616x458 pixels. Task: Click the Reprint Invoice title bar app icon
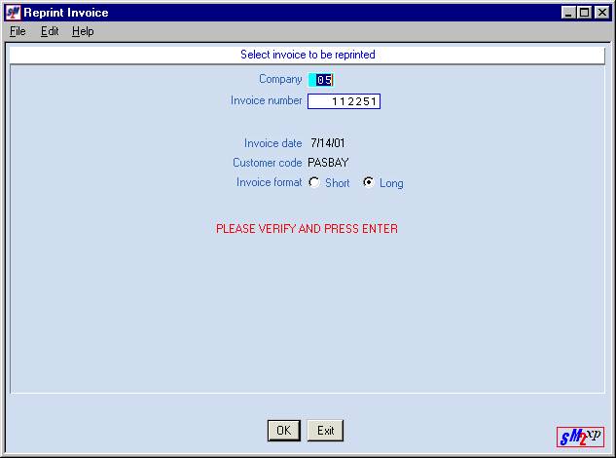coord(13,13)
